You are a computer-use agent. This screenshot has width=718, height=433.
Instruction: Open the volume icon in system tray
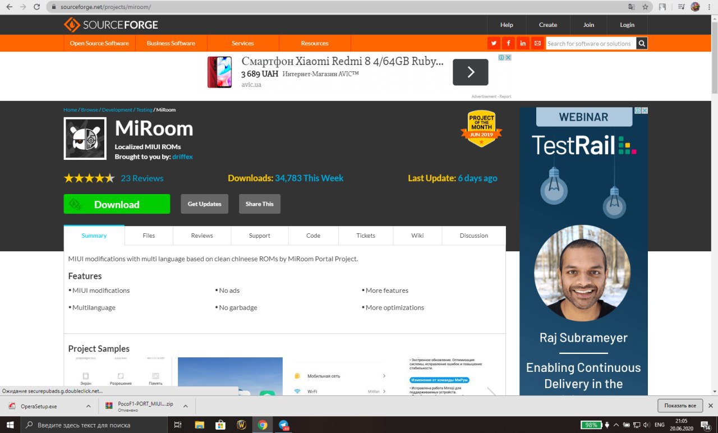(646, 425)
